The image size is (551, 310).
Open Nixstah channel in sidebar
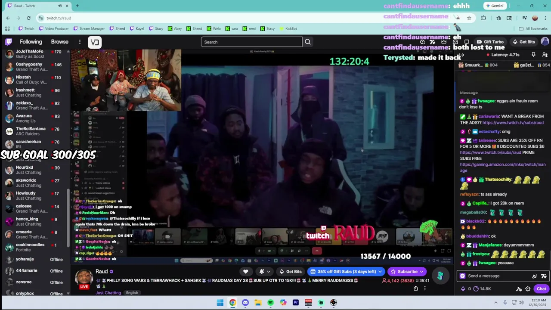click(35, 80)
